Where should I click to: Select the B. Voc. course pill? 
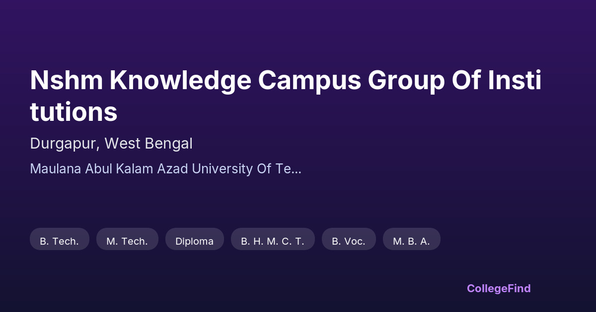tap(349, 241)
